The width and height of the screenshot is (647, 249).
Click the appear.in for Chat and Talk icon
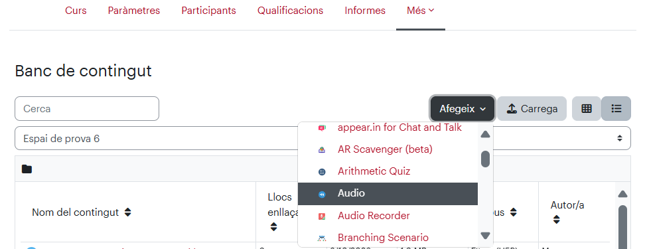click(x=322, y=128)
